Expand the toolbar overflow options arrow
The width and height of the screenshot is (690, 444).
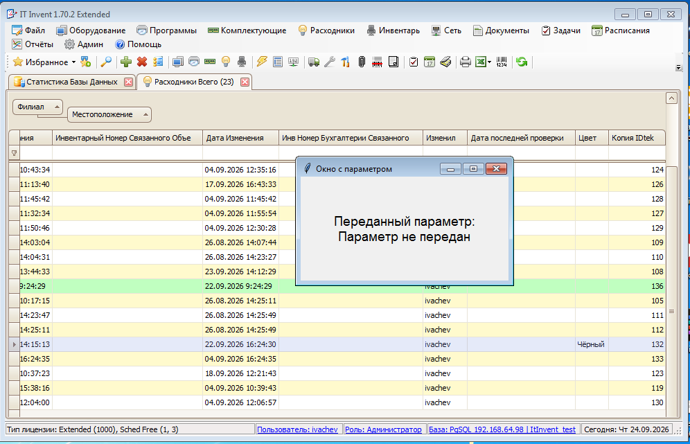point(678,67)
